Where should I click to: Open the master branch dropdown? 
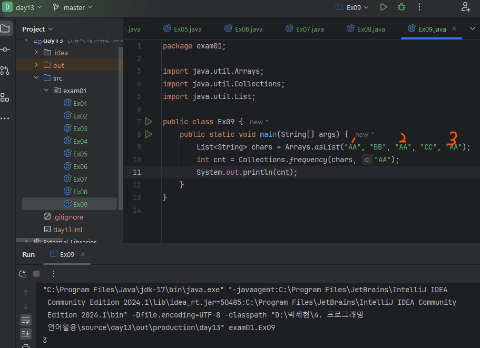[73, 7]
